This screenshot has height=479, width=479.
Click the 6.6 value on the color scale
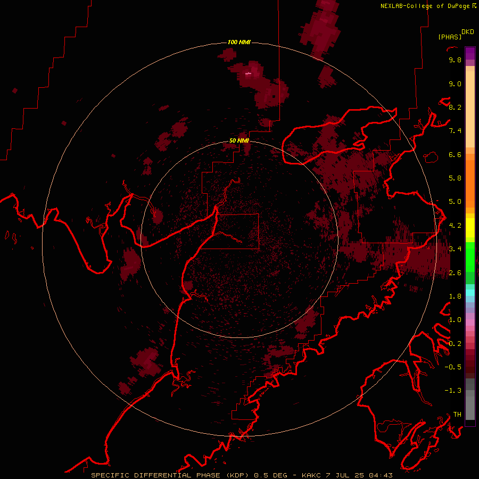click(455, 154)
